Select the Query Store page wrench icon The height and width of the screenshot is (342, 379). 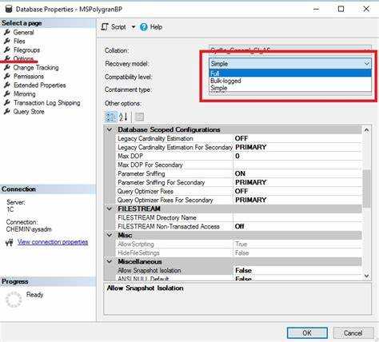pos(7,111)
